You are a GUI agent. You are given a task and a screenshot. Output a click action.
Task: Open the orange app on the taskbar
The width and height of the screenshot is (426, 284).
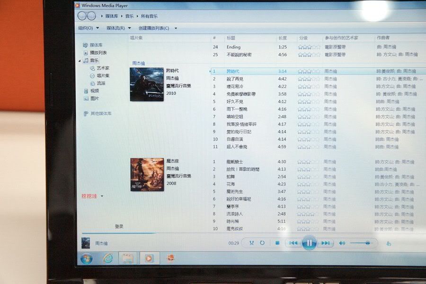(x=170, y=258)
